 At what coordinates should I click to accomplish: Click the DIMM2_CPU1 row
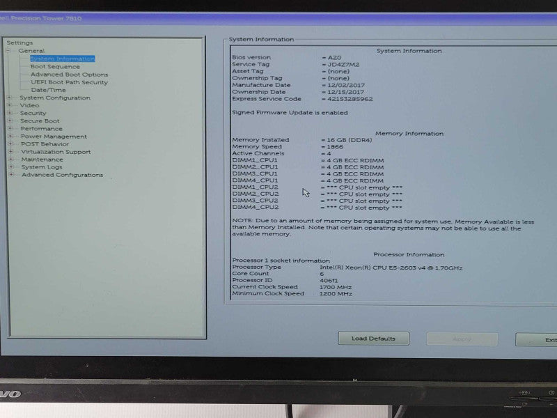coord(308,167)
